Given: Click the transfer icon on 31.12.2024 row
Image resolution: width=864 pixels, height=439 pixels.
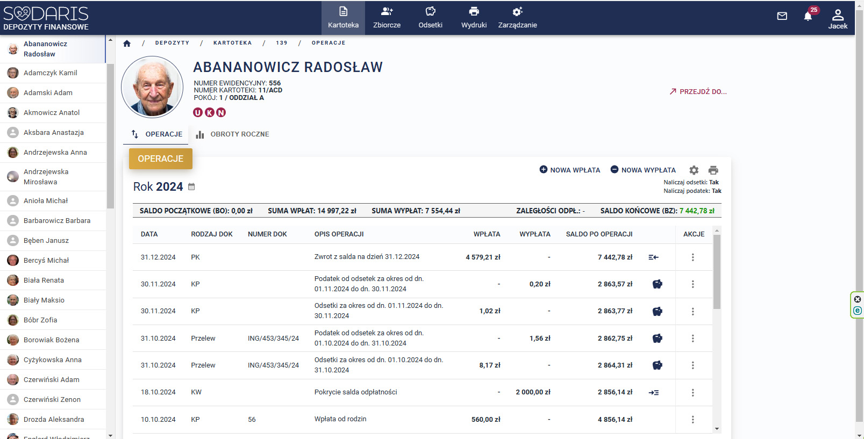Looking at the screenshot, I should click(653, 257).
